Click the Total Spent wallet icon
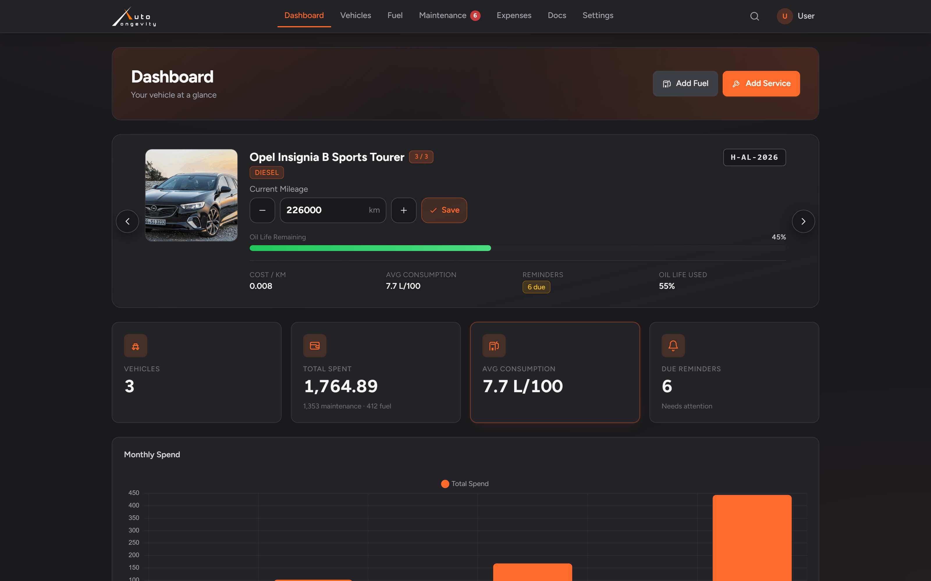The height and width of the screenshot is (581, 931). (x=315, y=345)
